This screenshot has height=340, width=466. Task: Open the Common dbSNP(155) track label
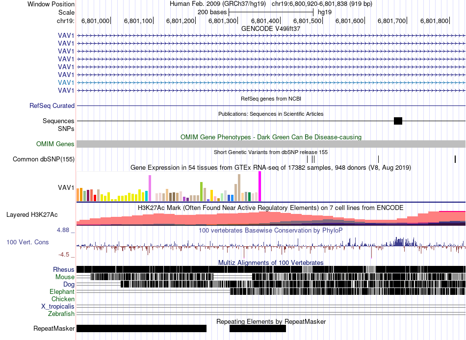click(x=44, y=159)
